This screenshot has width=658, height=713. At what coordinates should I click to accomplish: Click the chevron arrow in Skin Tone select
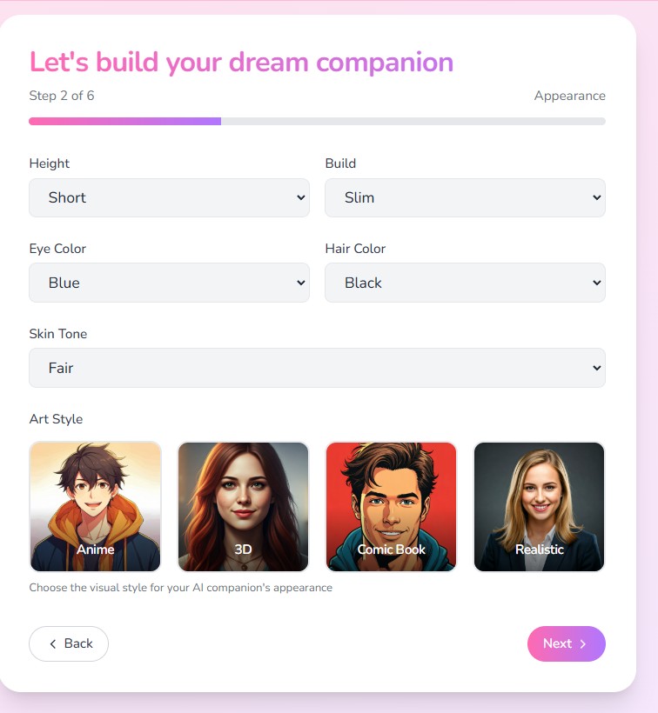(x=596, y=368)
